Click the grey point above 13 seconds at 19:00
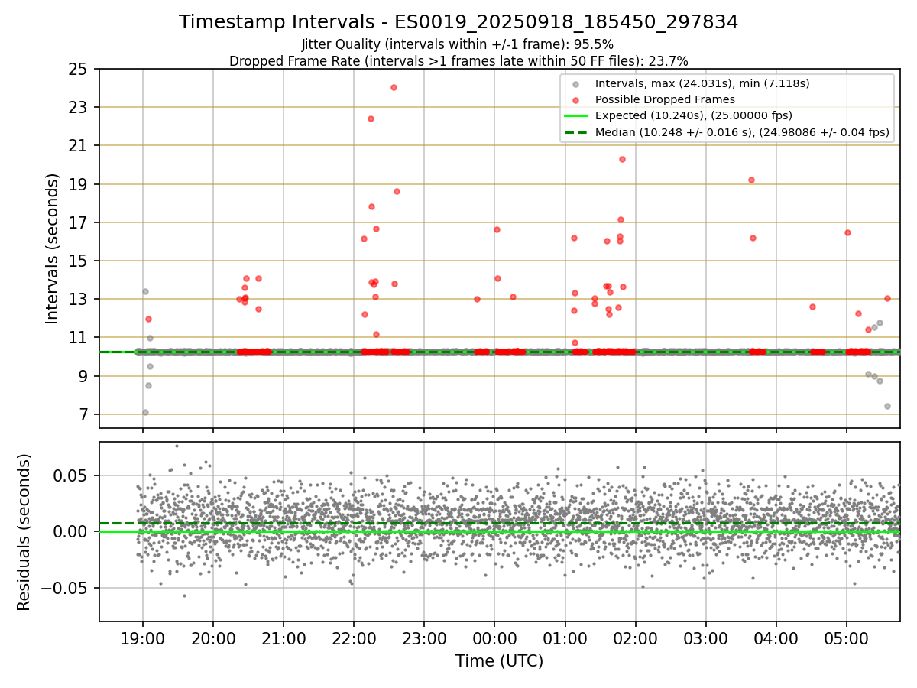 pos(145,291)
